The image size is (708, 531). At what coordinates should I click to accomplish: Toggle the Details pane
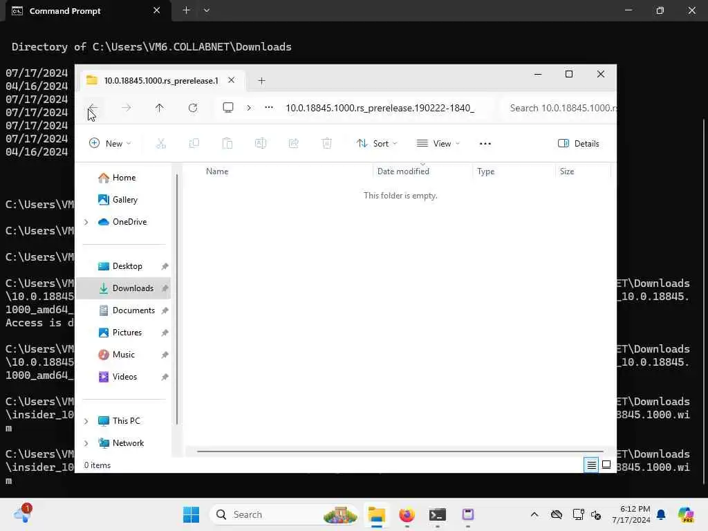pyautogui.click(x=579, y=144)
